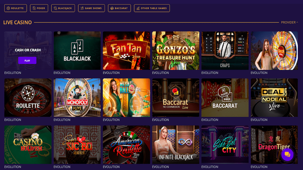Open the Evolution provider link under Craps
303x170 pixels.
click(x=210, y=73)
